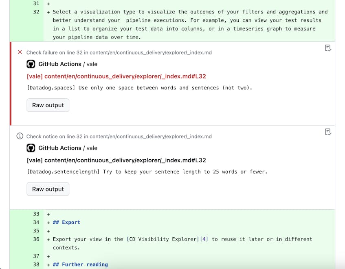This screenshot has width=345, height=269.
Task: Click the GitHub Actions octocat icon in failure annotation
Action: click(x=31, y=64)
